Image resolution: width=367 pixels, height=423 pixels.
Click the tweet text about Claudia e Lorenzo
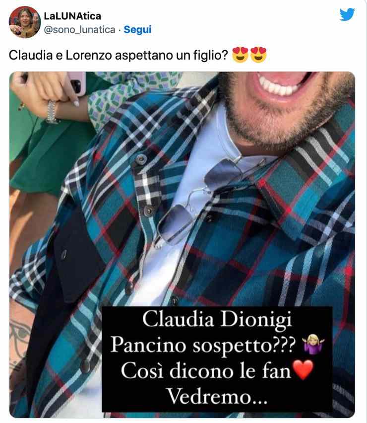(x=119, y=55)
